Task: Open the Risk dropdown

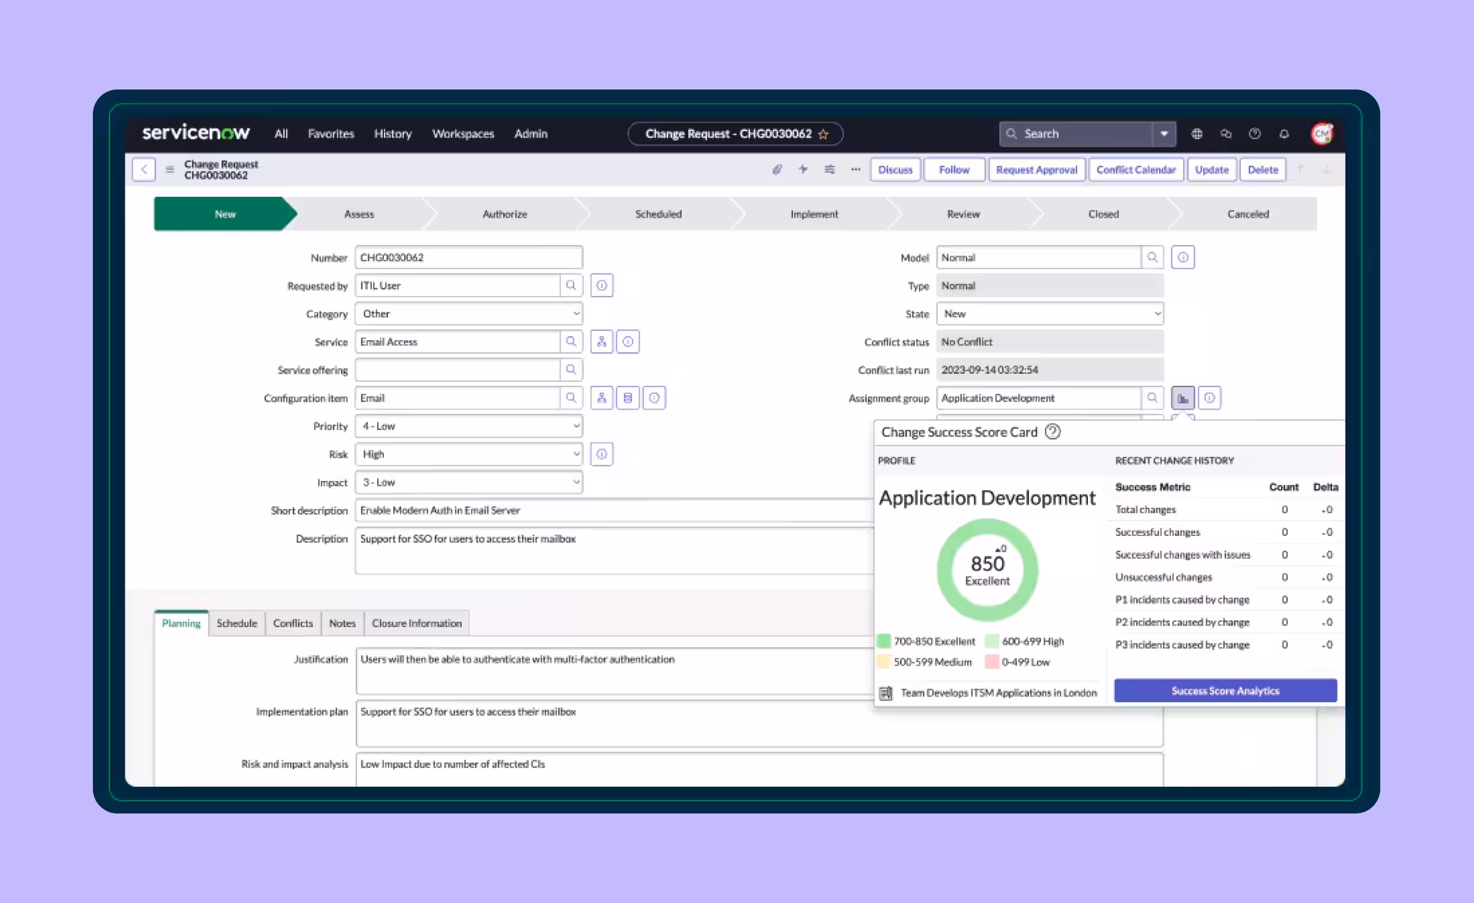Action: (469, 454)
